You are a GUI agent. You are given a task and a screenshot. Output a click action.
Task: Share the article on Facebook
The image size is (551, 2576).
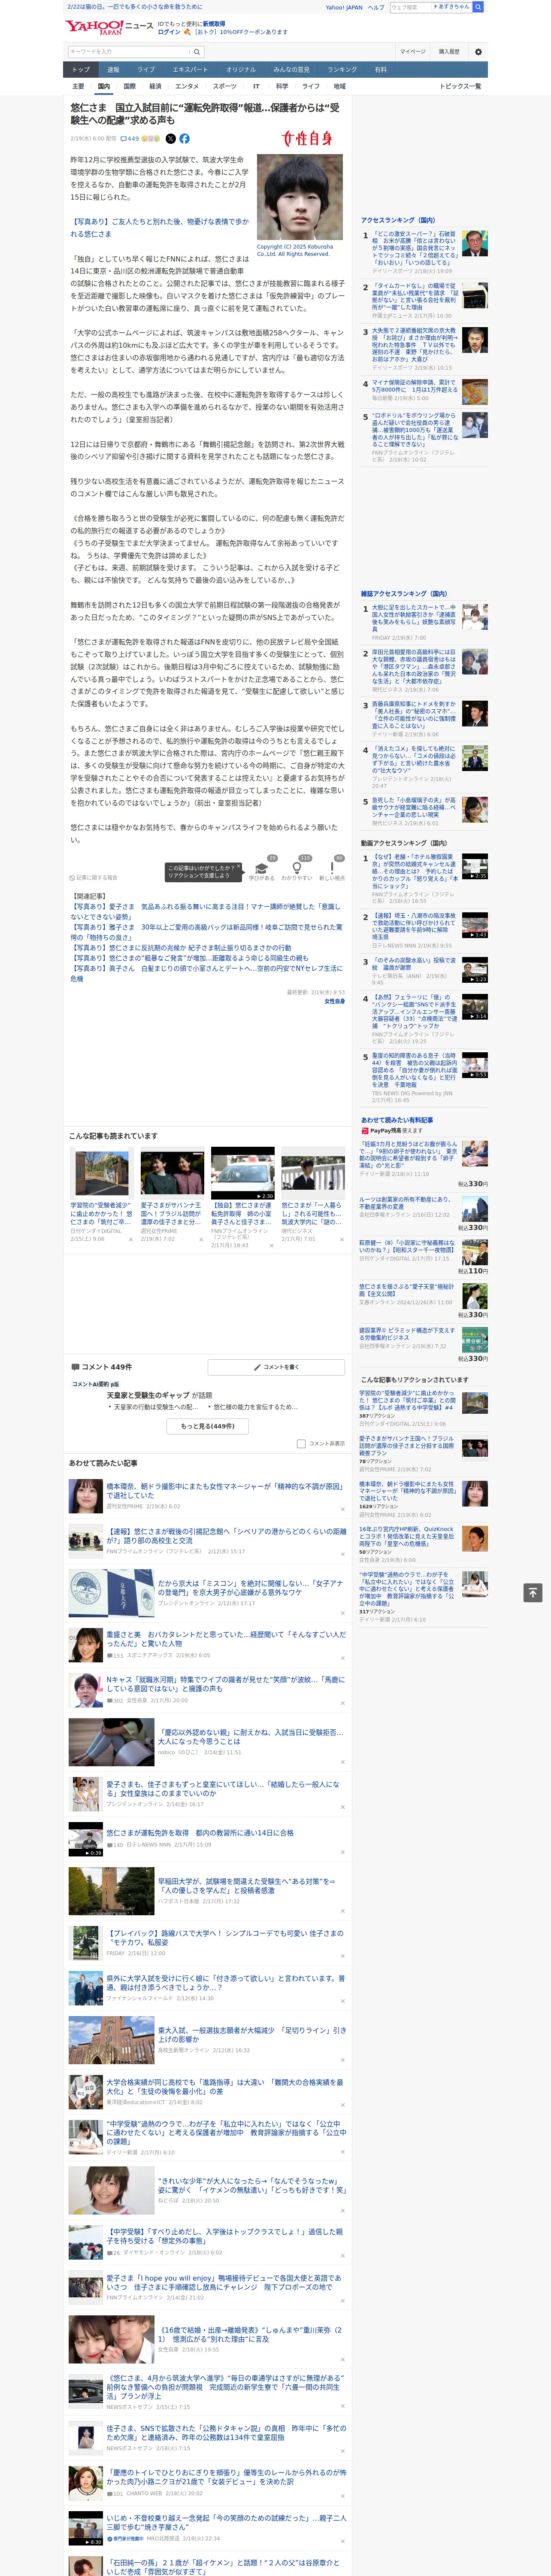tap(184, 139)
